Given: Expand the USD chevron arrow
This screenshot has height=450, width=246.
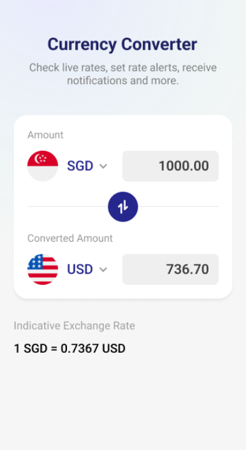Looking at the screenshot, I should coord(103,269).
